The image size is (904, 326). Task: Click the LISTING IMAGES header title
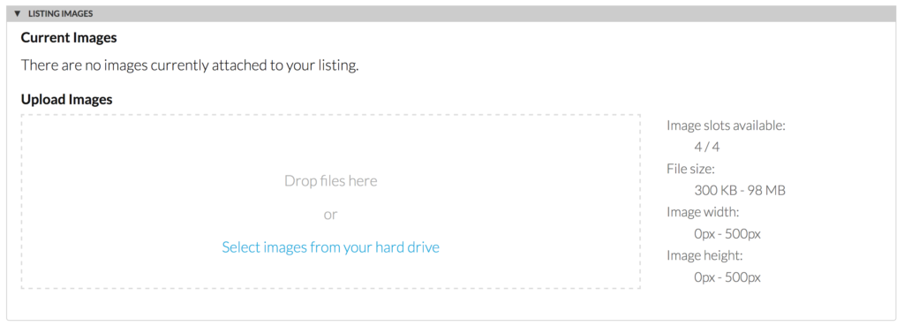(61, 14)
